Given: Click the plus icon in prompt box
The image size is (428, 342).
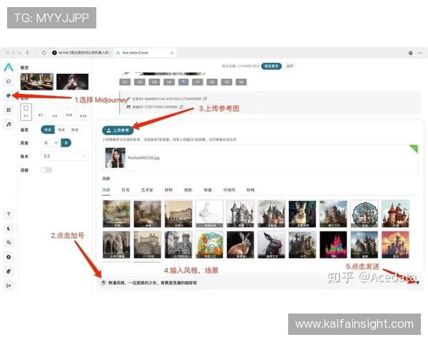Looking at the screenshot, I should (103, 283).
